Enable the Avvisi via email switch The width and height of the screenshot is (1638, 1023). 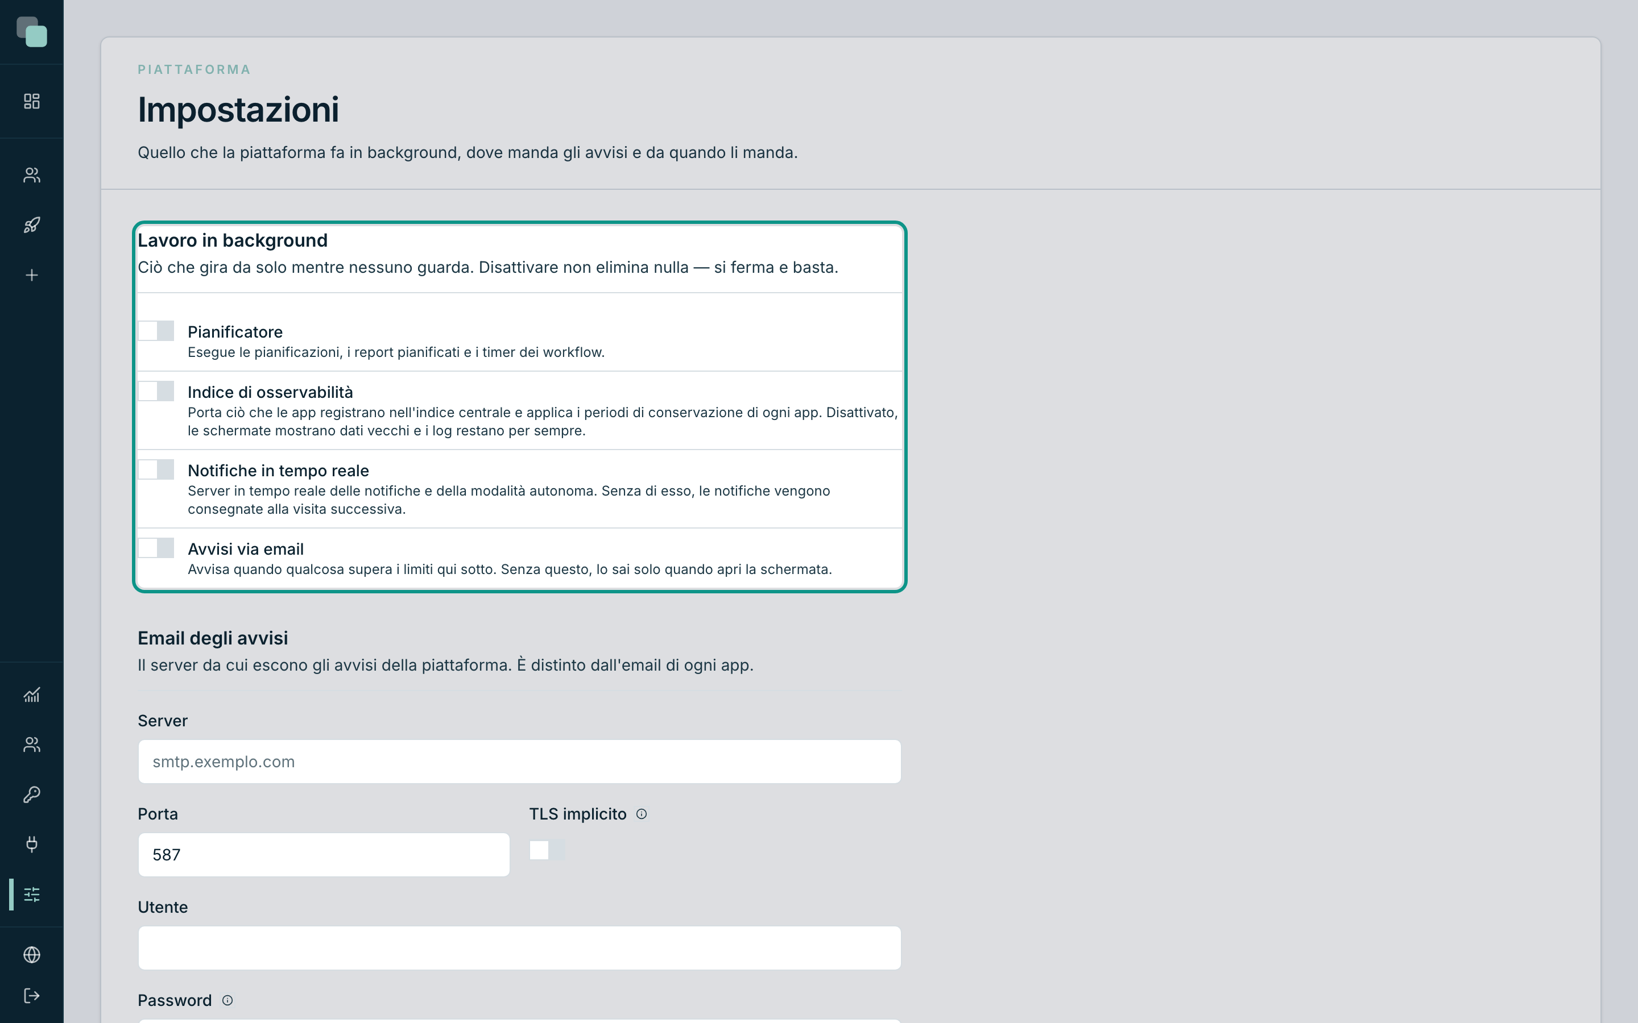pos(156,548)
